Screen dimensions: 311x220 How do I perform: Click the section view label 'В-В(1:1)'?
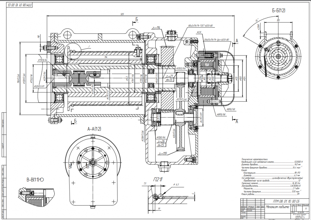tap(33, 180)
